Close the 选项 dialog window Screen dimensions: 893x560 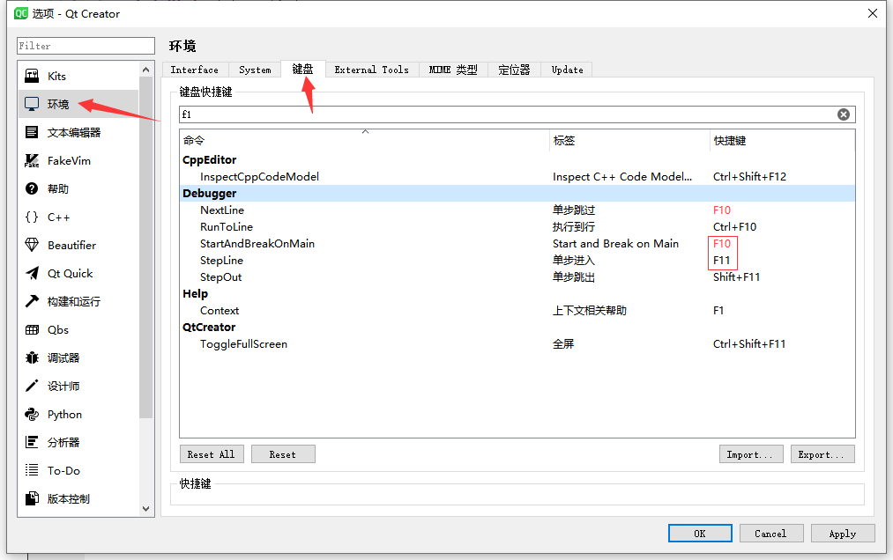[x=873, y=13]
